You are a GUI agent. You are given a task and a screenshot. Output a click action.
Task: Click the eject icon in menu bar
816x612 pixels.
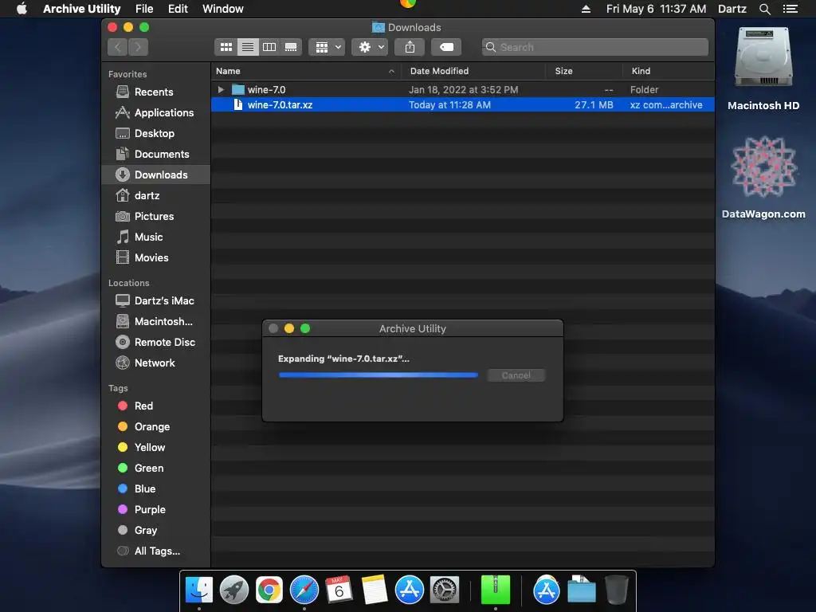pyautogui.click(x=586, y=9)
